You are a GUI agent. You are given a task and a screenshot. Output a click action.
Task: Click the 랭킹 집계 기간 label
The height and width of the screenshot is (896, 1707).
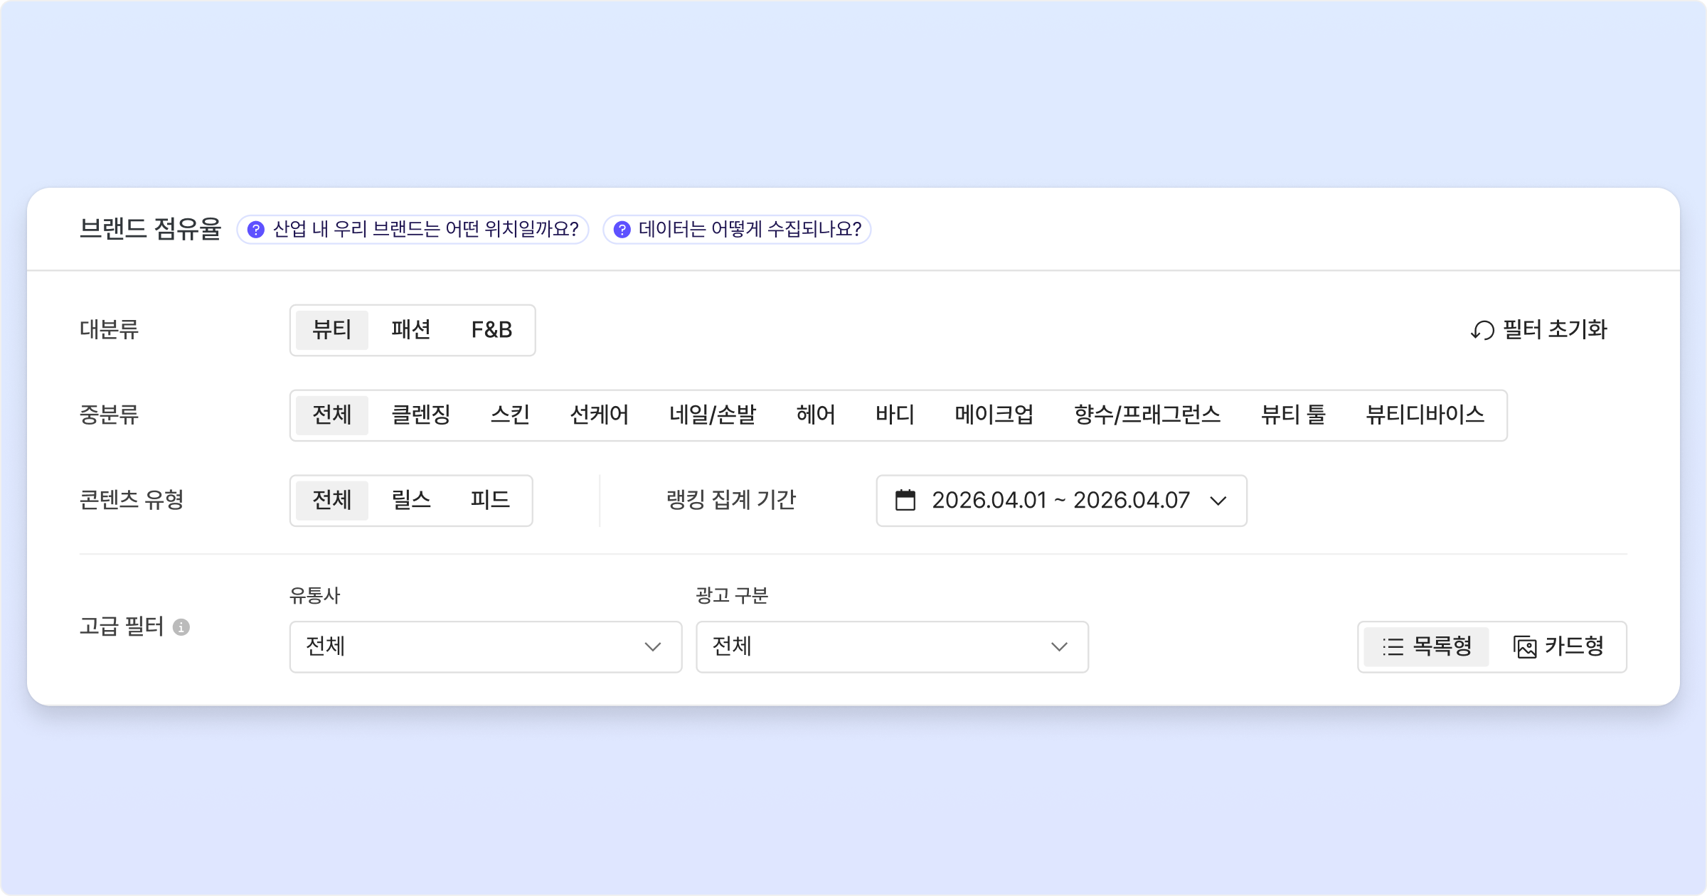tap(730, 500)
